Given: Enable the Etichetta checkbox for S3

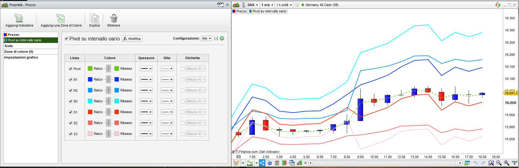Looking at the screenshot, I should (182, 134).
